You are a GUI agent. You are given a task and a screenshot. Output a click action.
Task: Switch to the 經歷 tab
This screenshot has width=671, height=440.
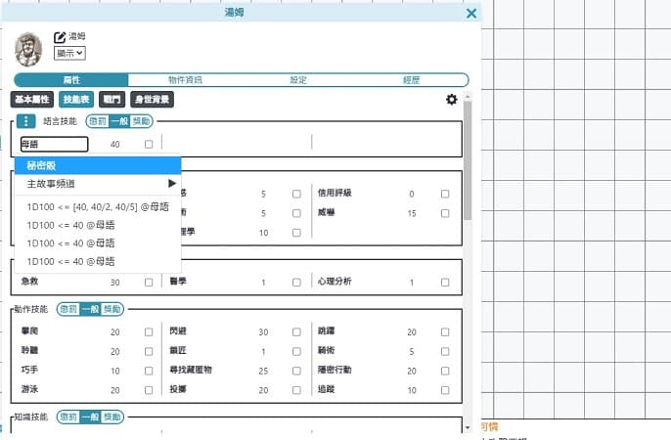point(412,79)
